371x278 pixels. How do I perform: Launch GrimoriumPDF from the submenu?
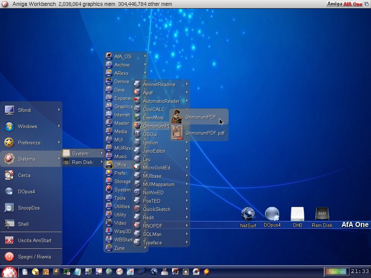(x=201, y=117)
